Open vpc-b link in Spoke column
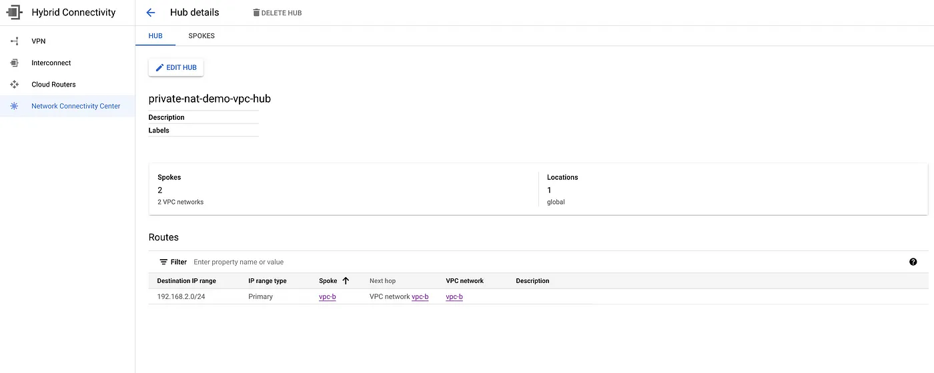The height and width of the screenshot is (373, 934). [327, 296]
